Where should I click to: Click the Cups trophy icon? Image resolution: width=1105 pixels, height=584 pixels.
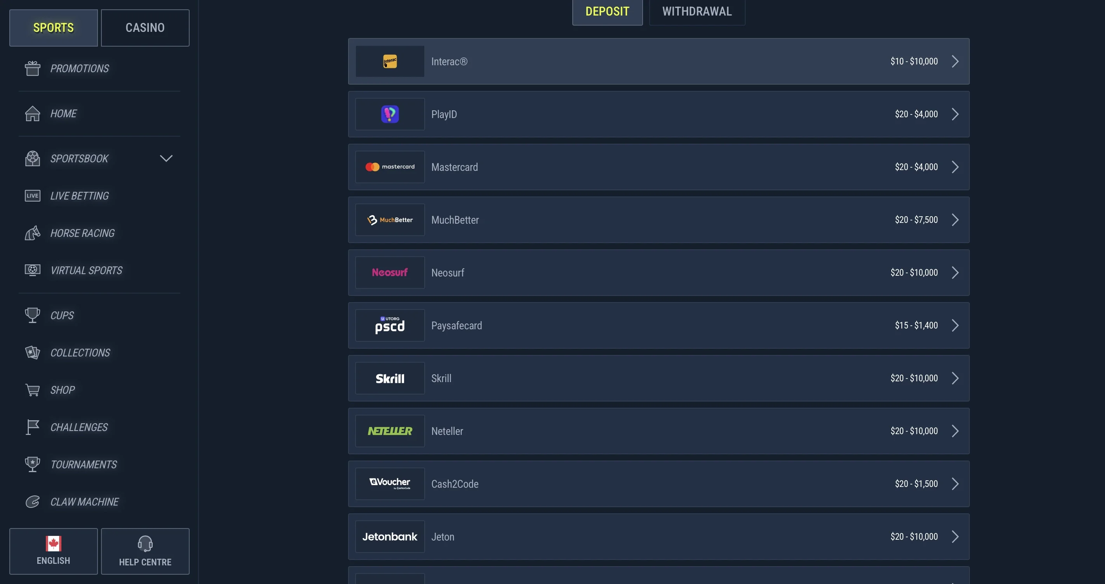click(x=33, y=316)
